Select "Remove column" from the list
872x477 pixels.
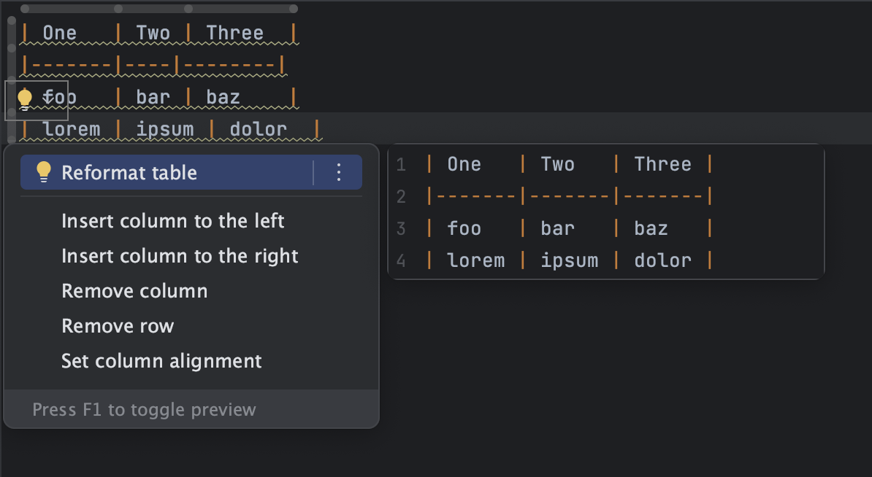pos(134,291)
